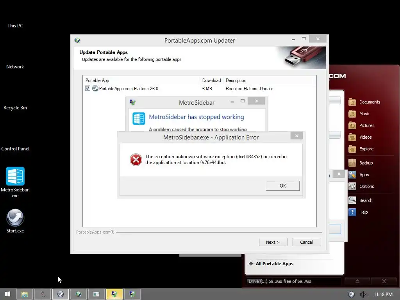Click Search in PortableApps menu
Viewport: 400px width, 300px height.
pyautogui.click(x=361, y=200)
